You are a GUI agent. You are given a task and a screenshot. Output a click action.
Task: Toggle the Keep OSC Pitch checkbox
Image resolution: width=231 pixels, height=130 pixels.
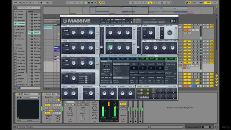pos(163,75)
